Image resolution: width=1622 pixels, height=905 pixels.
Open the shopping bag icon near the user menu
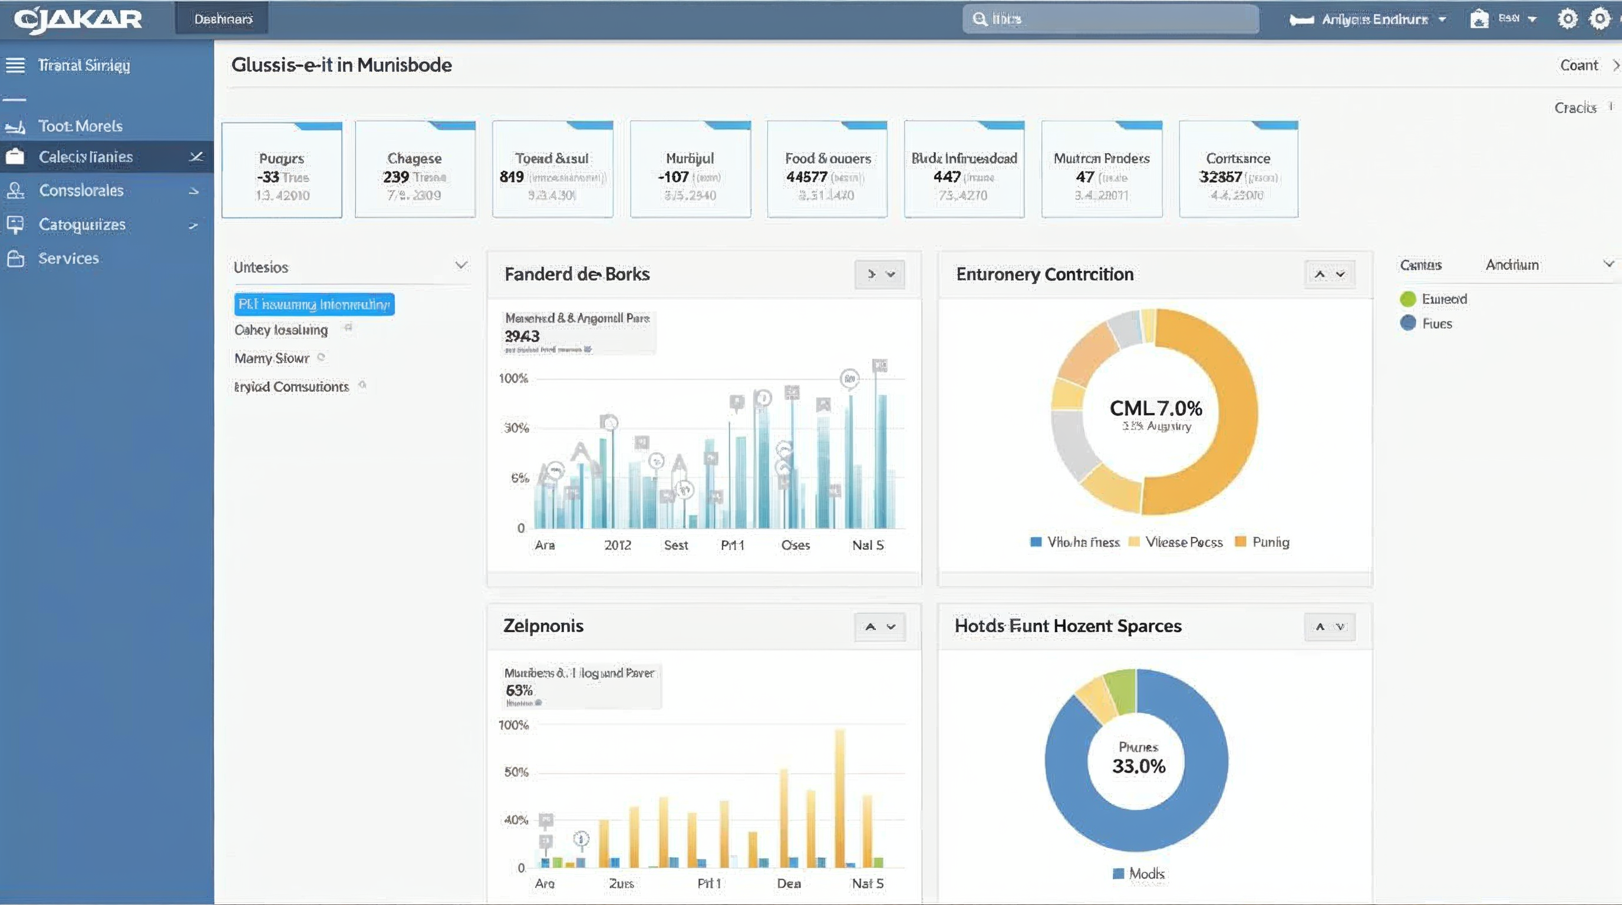(x=1481, y=18)
